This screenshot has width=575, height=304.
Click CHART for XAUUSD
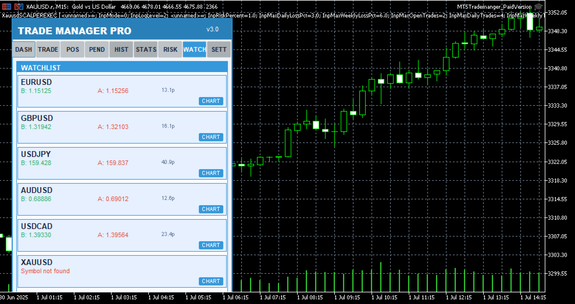[211, 281]
